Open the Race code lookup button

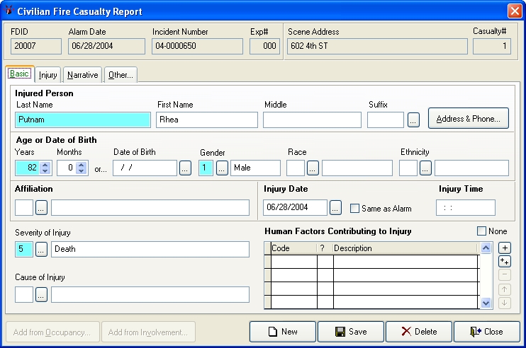313,168
